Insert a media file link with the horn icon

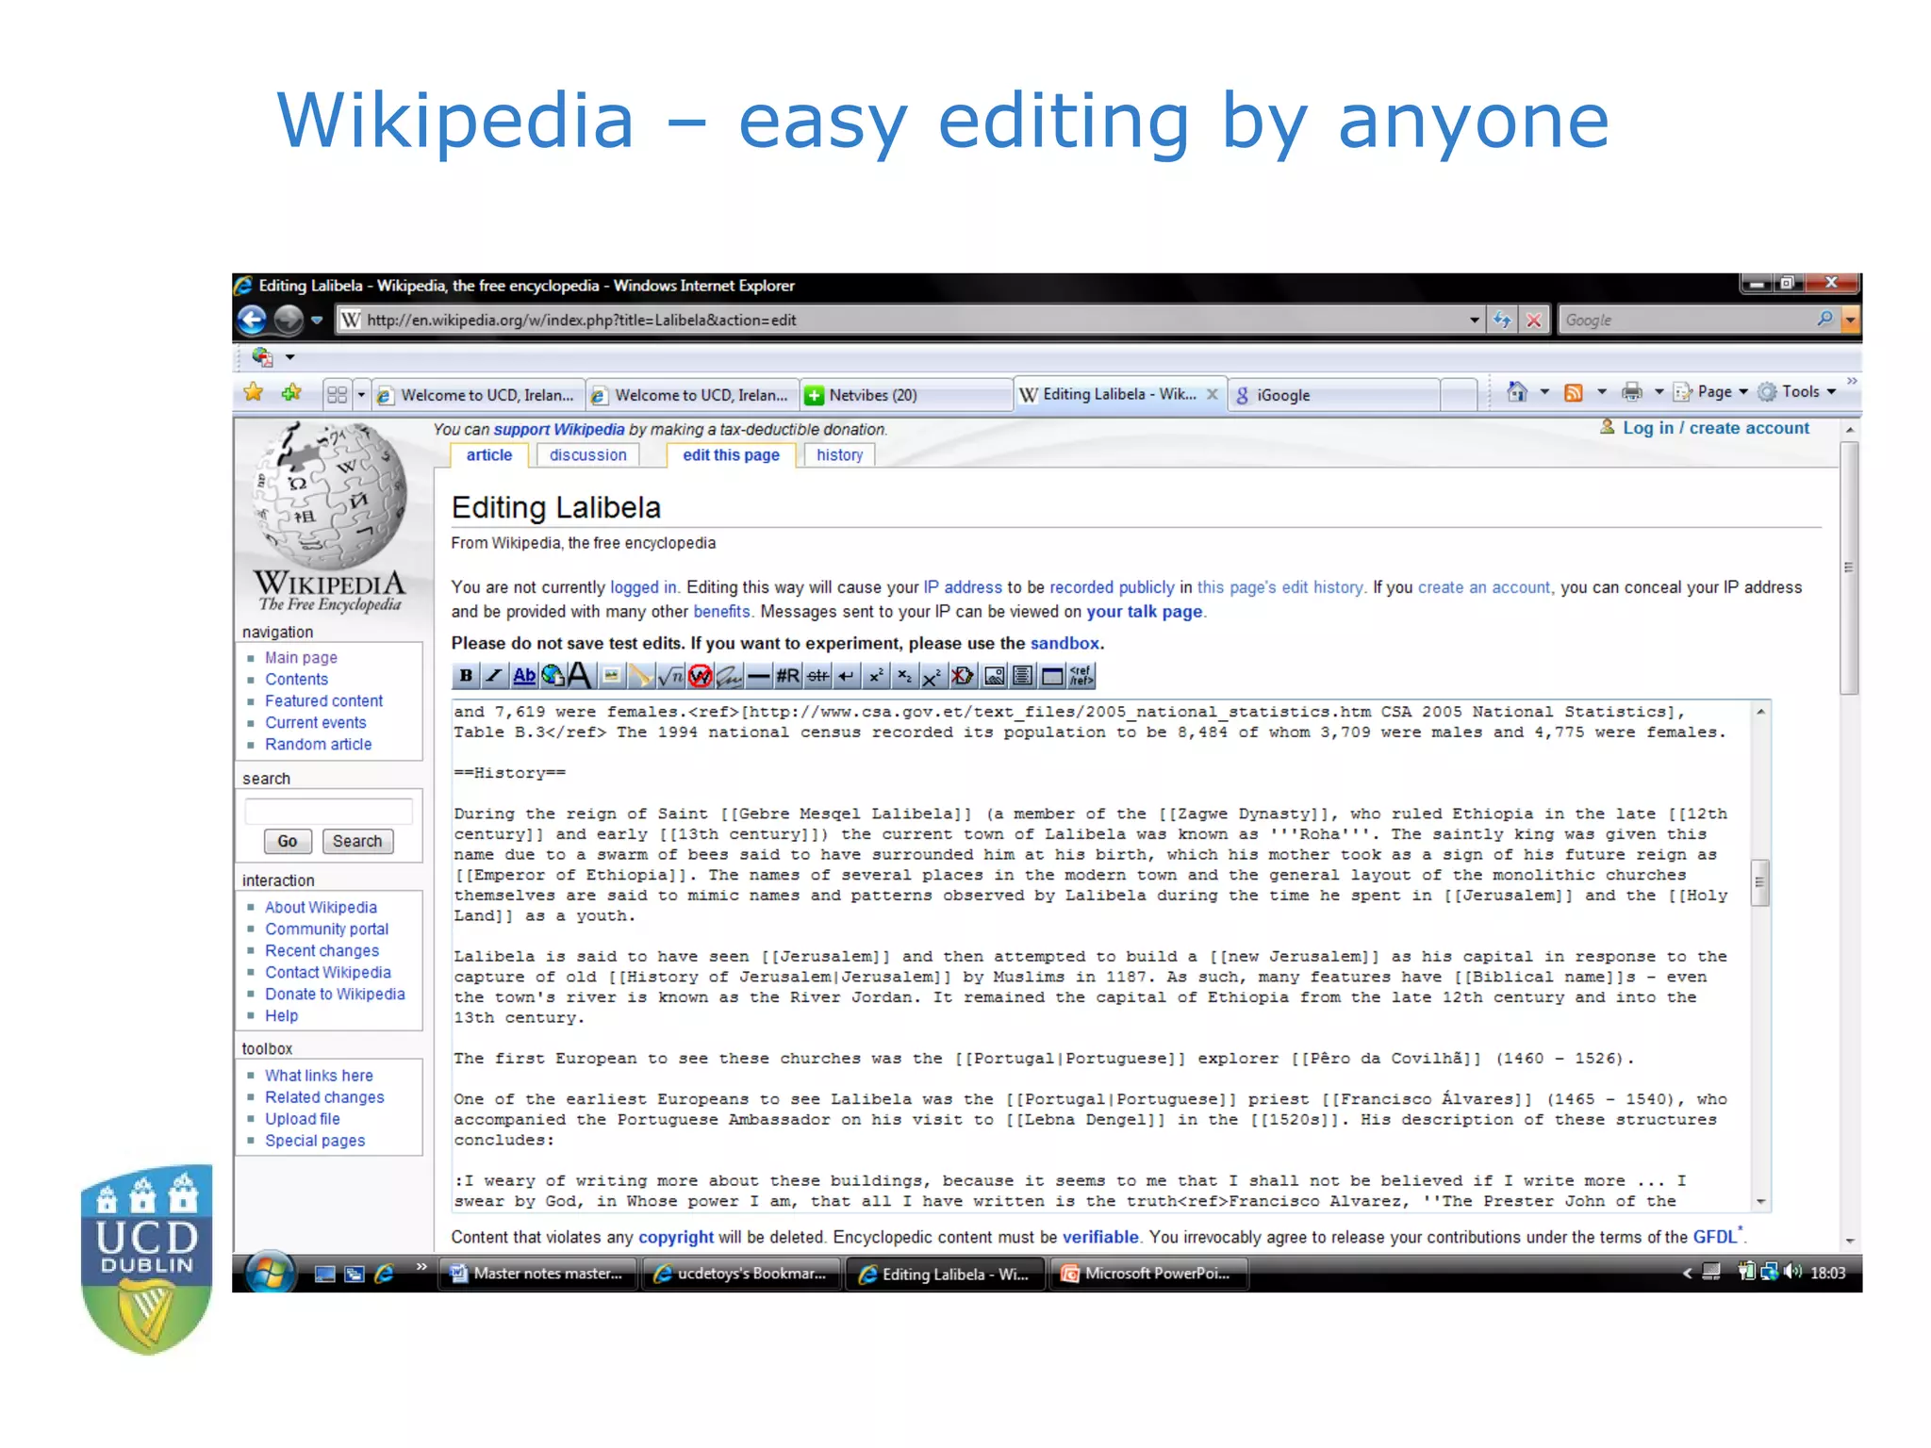click(x=640, y=675)
